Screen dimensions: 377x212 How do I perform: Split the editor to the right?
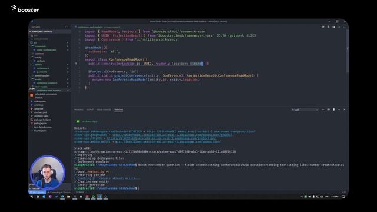[334, 27]
